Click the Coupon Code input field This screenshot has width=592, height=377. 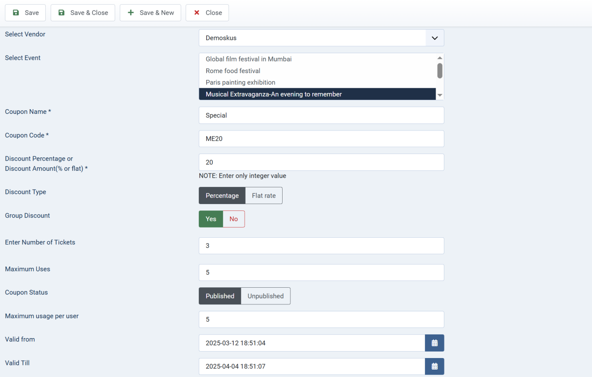coord(321,139)
